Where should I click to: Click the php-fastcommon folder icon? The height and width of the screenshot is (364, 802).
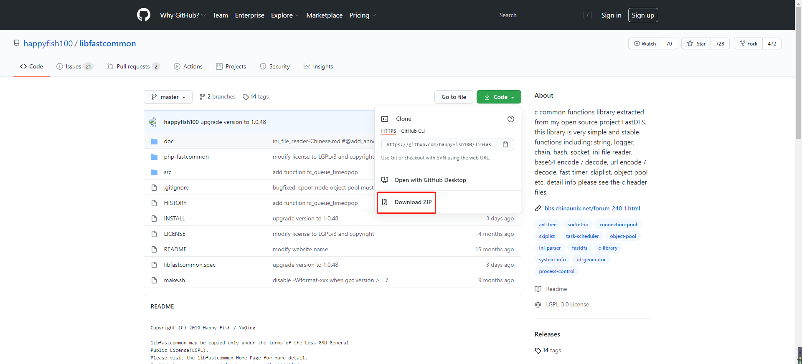154,157
